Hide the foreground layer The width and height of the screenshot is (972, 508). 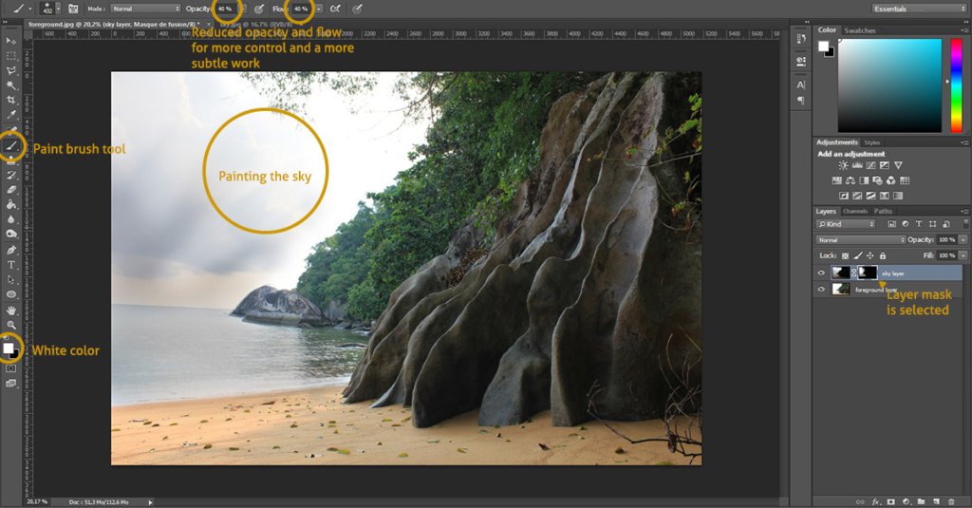pyautogui.click(x=821, y=289)
